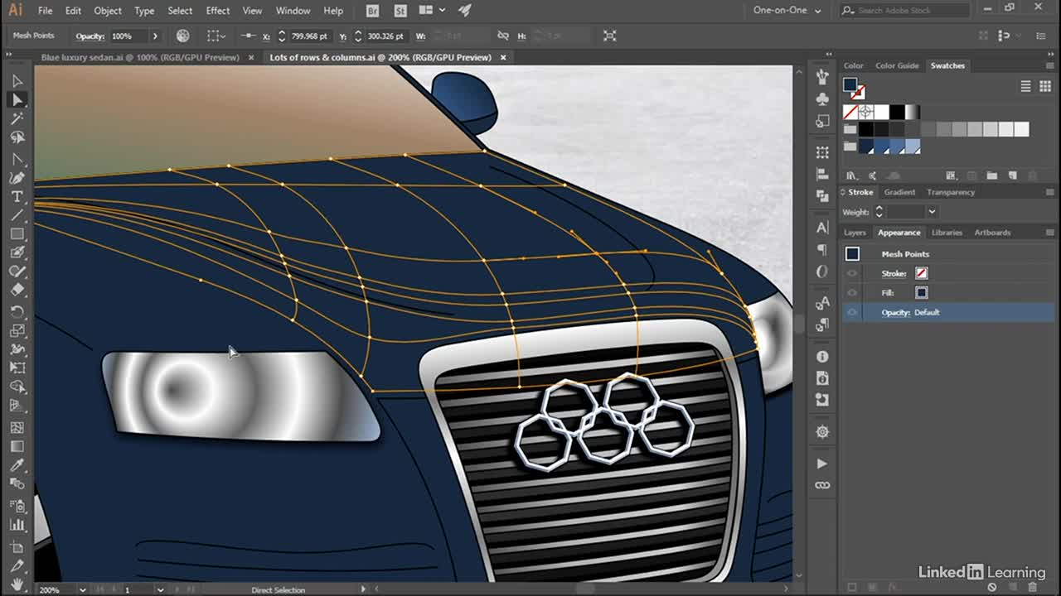Open the Info panel icon
Screen dimensions: 1061x596
822,357
